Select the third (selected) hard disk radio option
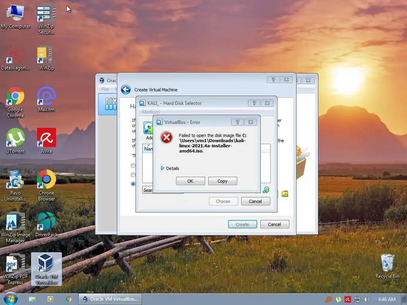Viewport: 407px width, 305px height. [133, 183]
